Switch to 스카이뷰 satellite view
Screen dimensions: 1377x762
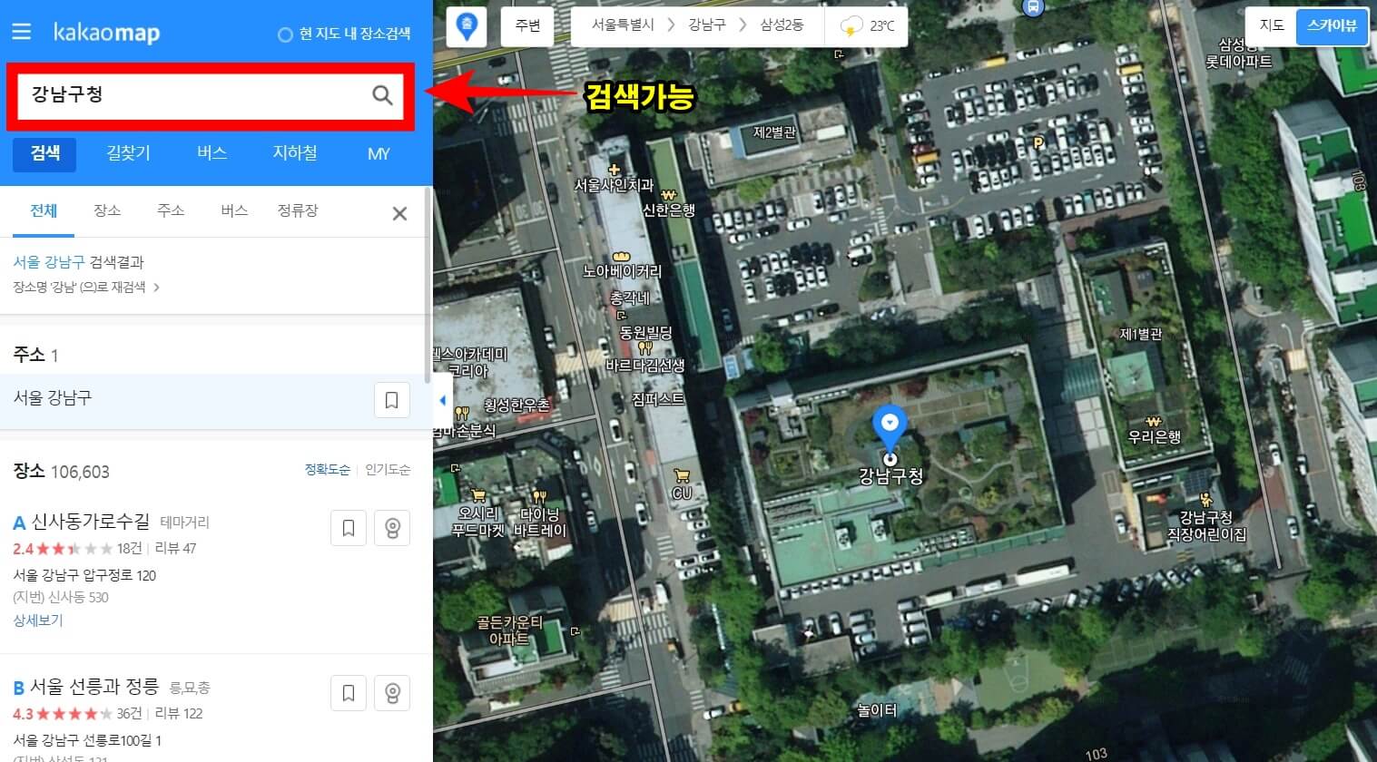1332,25
